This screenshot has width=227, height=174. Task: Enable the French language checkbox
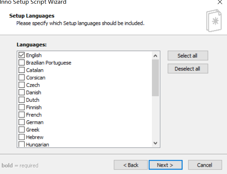pos(22,115)
